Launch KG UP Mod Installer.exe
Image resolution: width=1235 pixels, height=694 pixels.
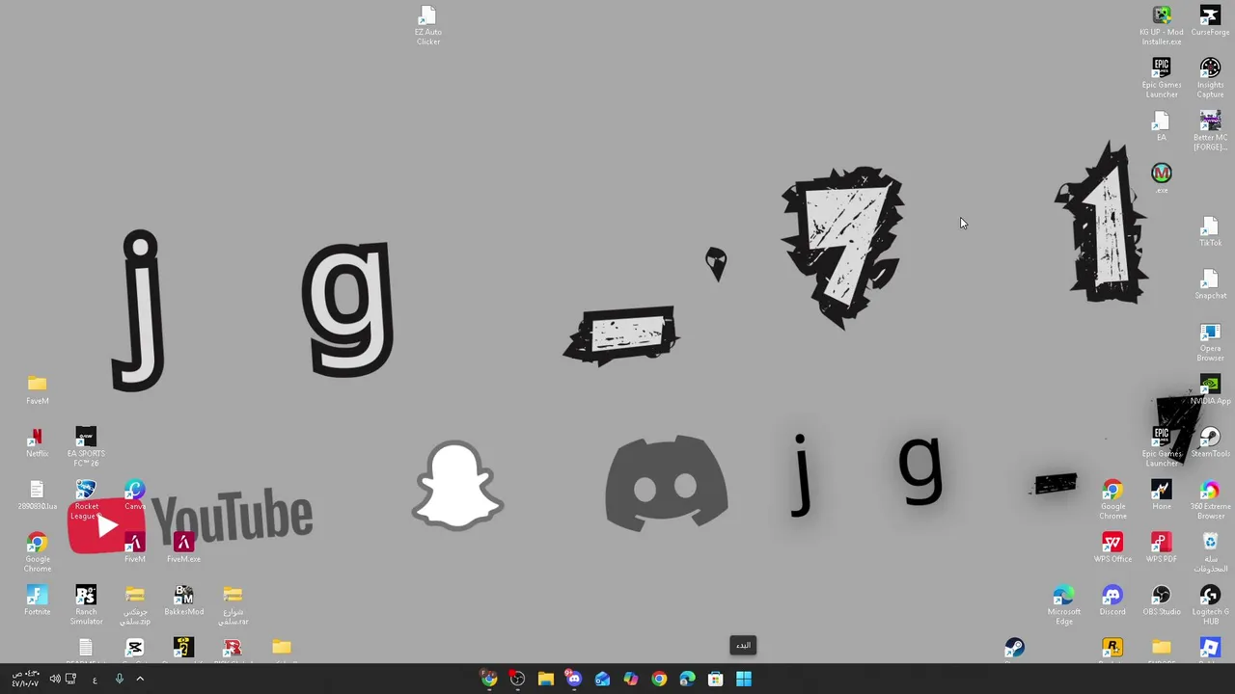[1162, 25]
